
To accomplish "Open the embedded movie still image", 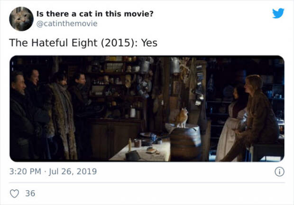I will 147,109.
